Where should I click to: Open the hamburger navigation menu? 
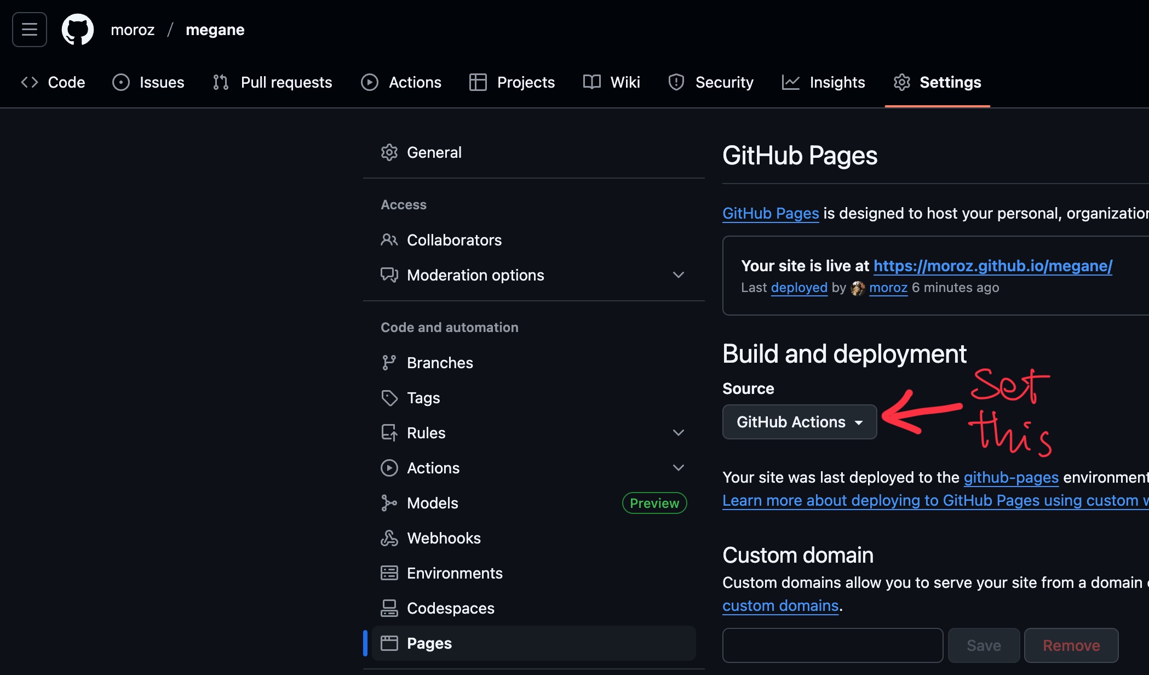(x=30, y=30)
